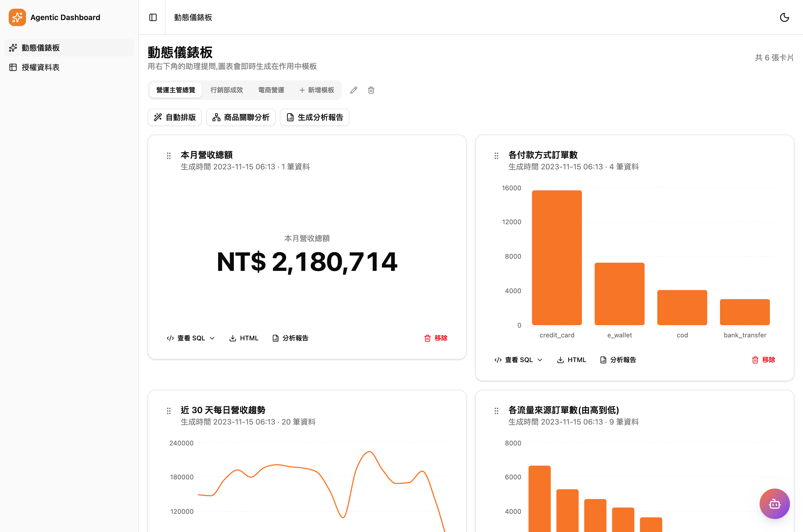Click the cod bar in payment chart
The width and height of the screenshot is (803, 532).
682,307
